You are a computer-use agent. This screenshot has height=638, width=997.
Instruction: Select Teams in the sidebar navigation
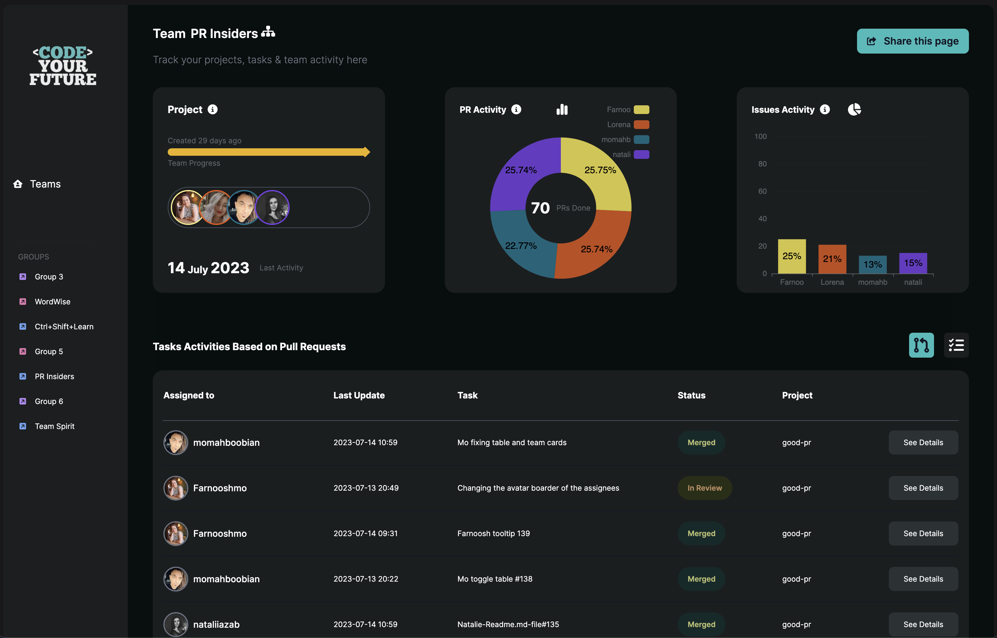(45, 184)
